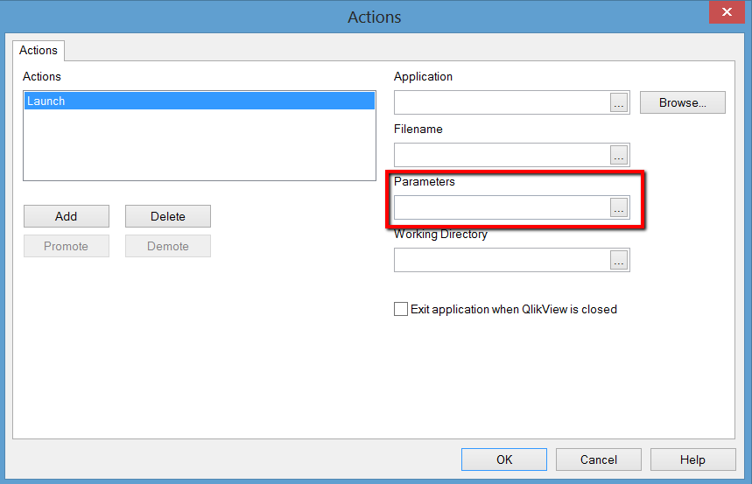Click the Demote button
Screen dimensions: 752x484
168,246
